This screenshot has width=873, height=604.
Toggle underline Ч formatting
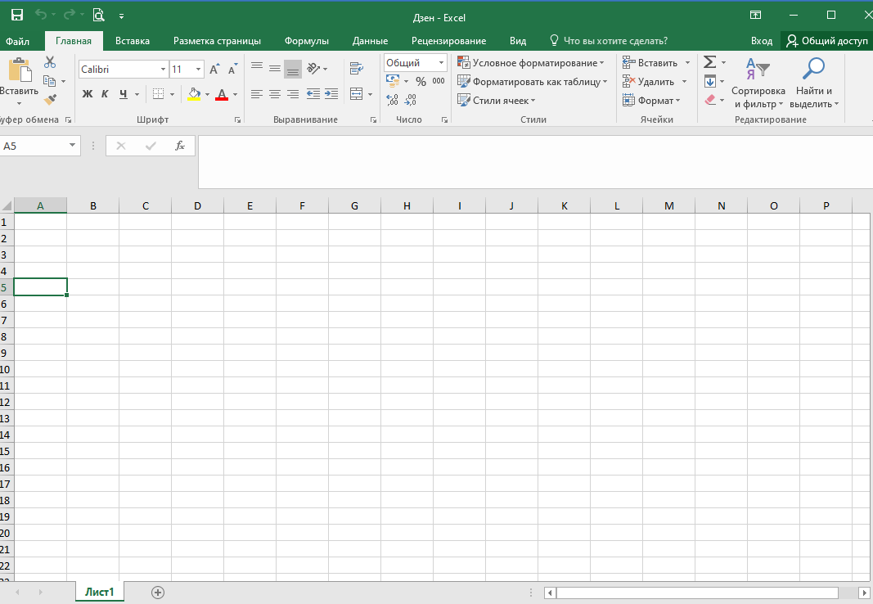(123, 94)
